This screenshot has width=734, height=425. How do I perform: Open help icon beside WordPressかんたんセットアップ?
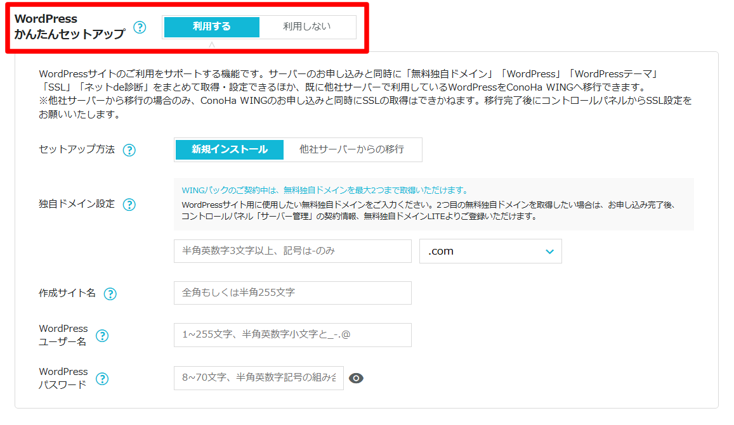(x=140, y=28)
